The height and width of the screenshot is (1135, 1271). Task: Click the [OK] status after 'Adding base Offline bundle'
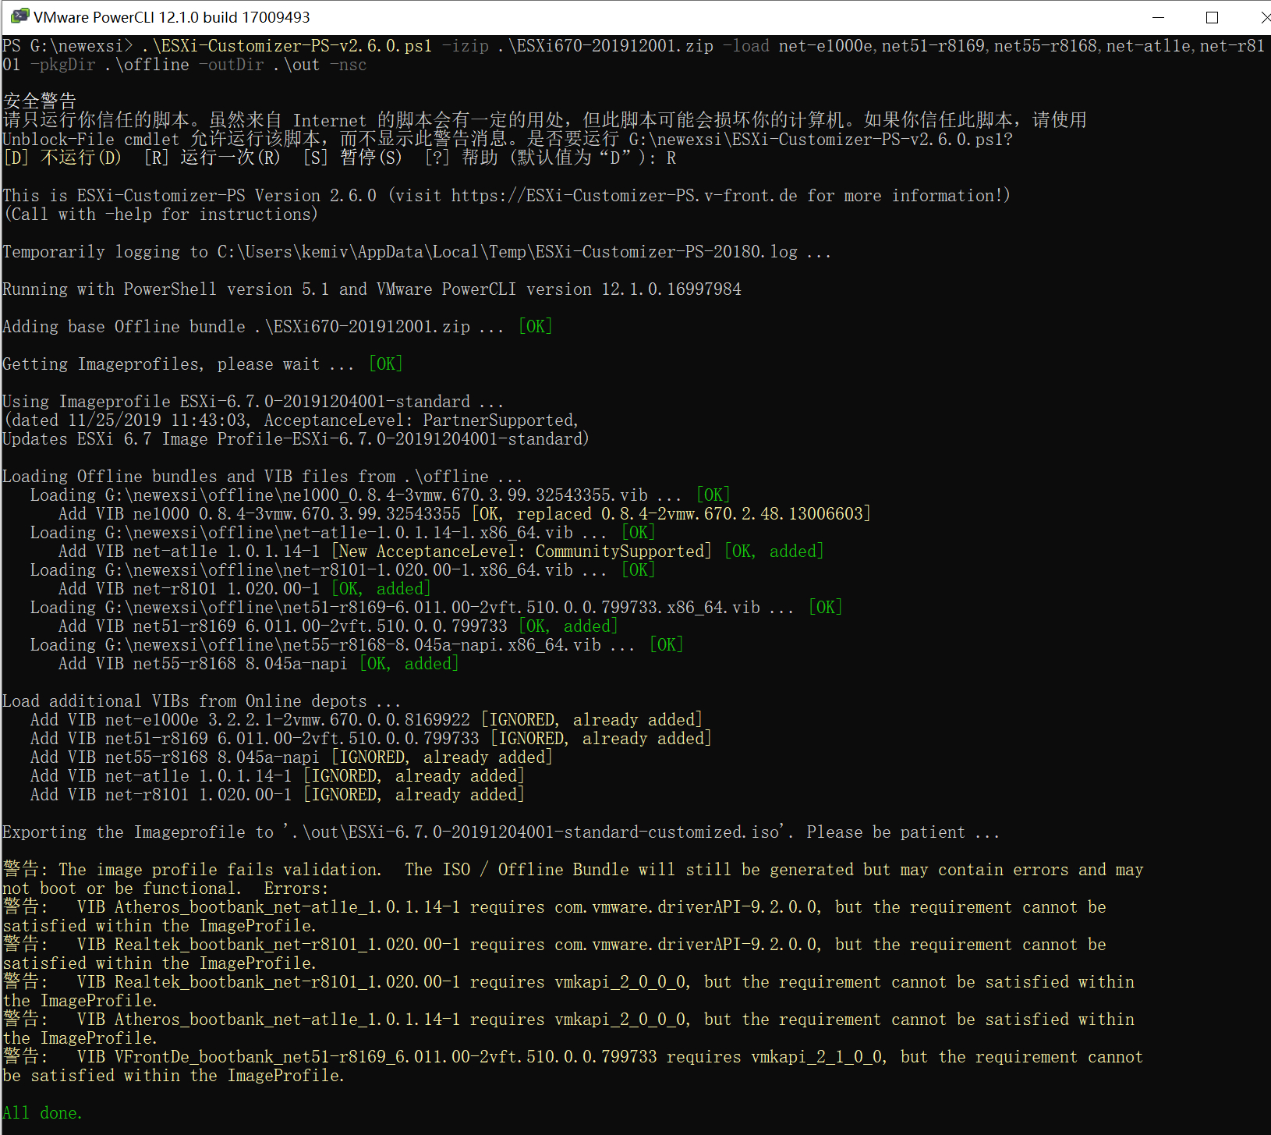(x=535, y=327)
